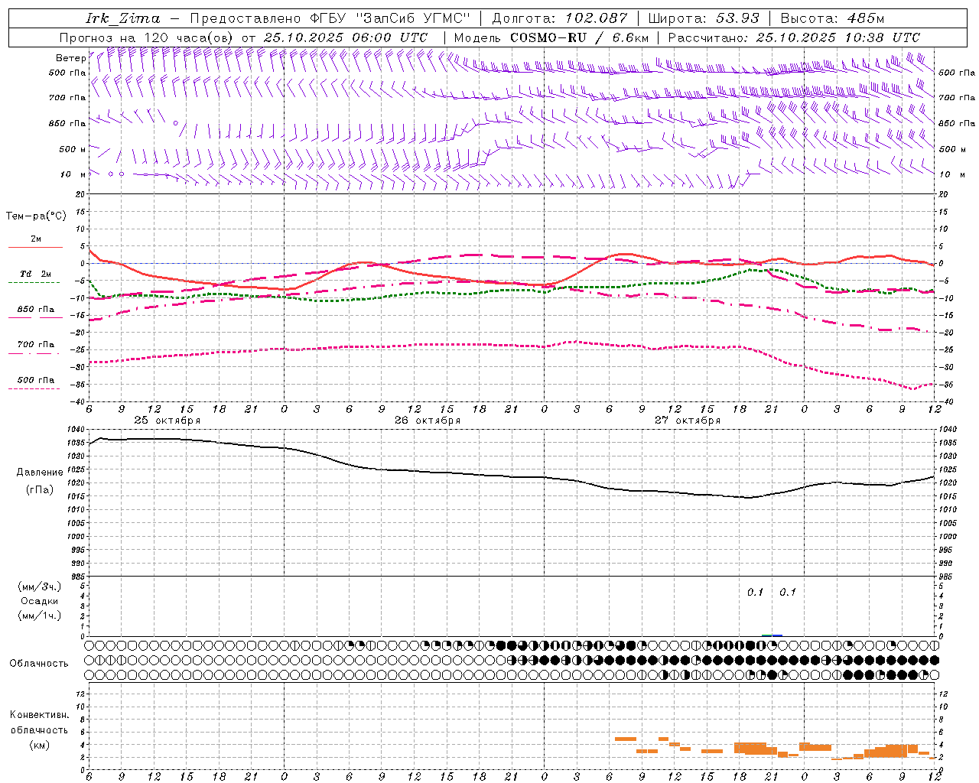Screen dimensions: 979x783
Task: Select the (мм/3ч.) precipitation unit label
Action: pos(40,586)
